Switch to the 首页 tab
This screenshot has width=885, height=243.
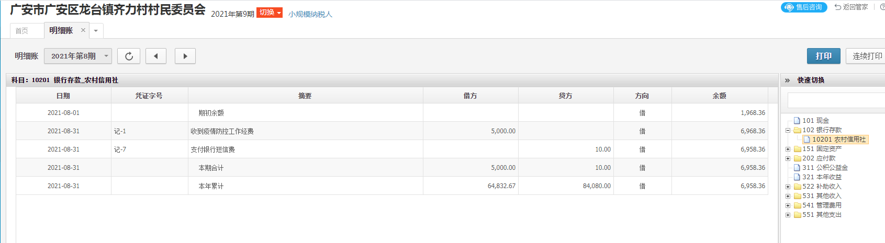tap(22, 31)
